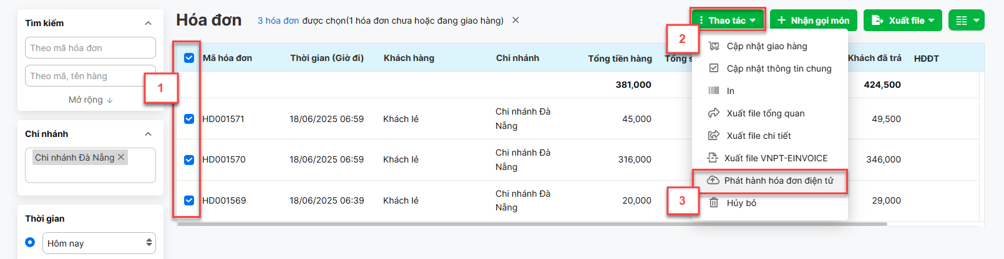The width and height of the screenshot is (1004, 259).
Task: Click the trash icon beside Hủy bỏ
Action: click(x=714, y=203)
